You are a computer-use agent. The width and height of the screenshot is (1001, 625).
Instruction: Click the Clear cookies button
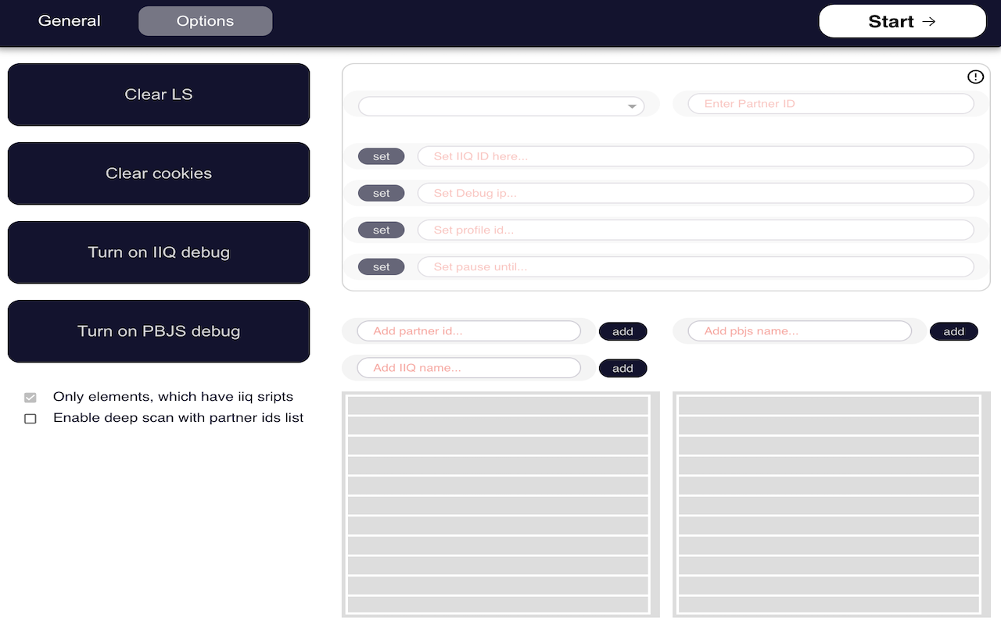(159, 173)
